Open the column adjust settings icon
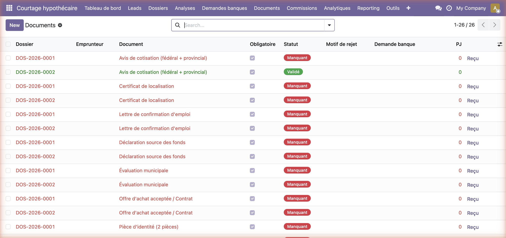The height and width of the screenshot is (238, 506). coord(500,44)
